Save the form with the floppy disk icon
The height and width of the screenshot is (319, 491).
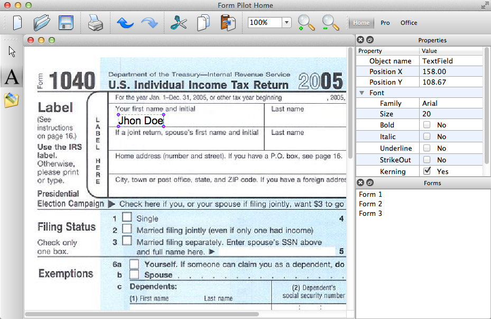pyautogui.click(x=66, y=23)
